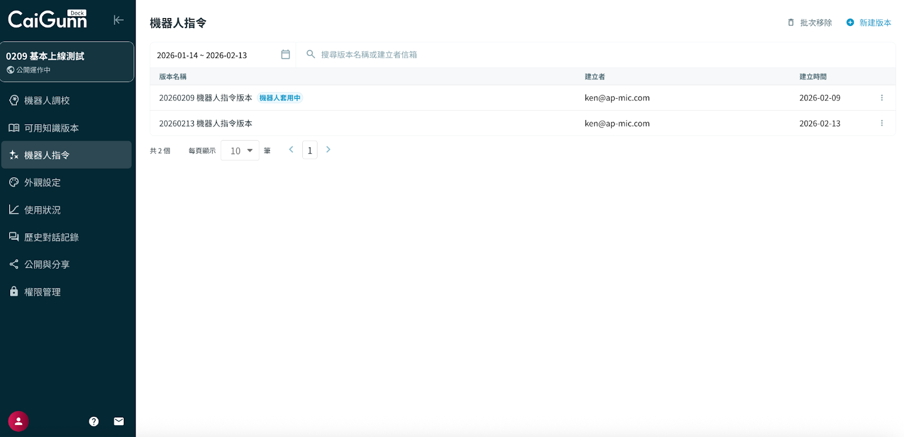Collapse the sidebar with the arrow icon
Viewport: 904px width, 437px height.
118,20
